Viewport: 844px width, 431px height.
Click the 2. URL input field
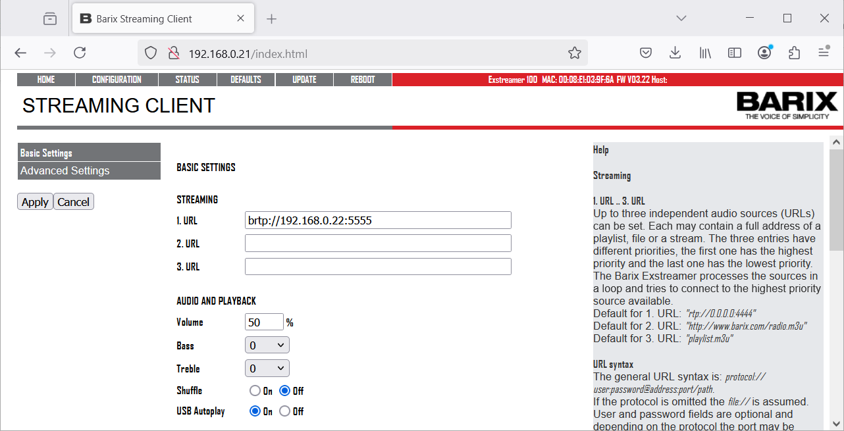(x=378, y=243)
